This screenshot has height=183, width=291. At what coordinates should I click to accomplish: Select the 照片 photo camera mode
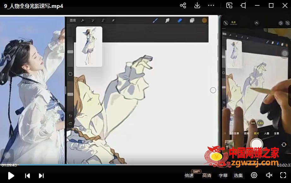coord(256,133)
